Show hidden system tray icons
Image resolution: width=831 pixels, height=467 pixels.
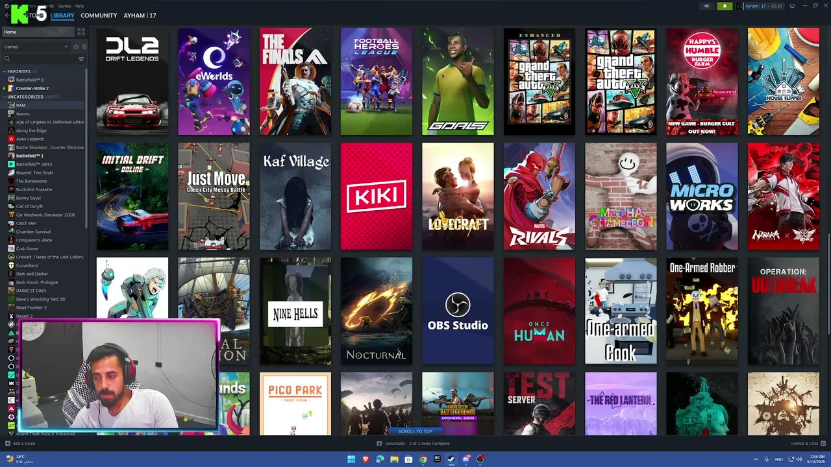(756, 459)
